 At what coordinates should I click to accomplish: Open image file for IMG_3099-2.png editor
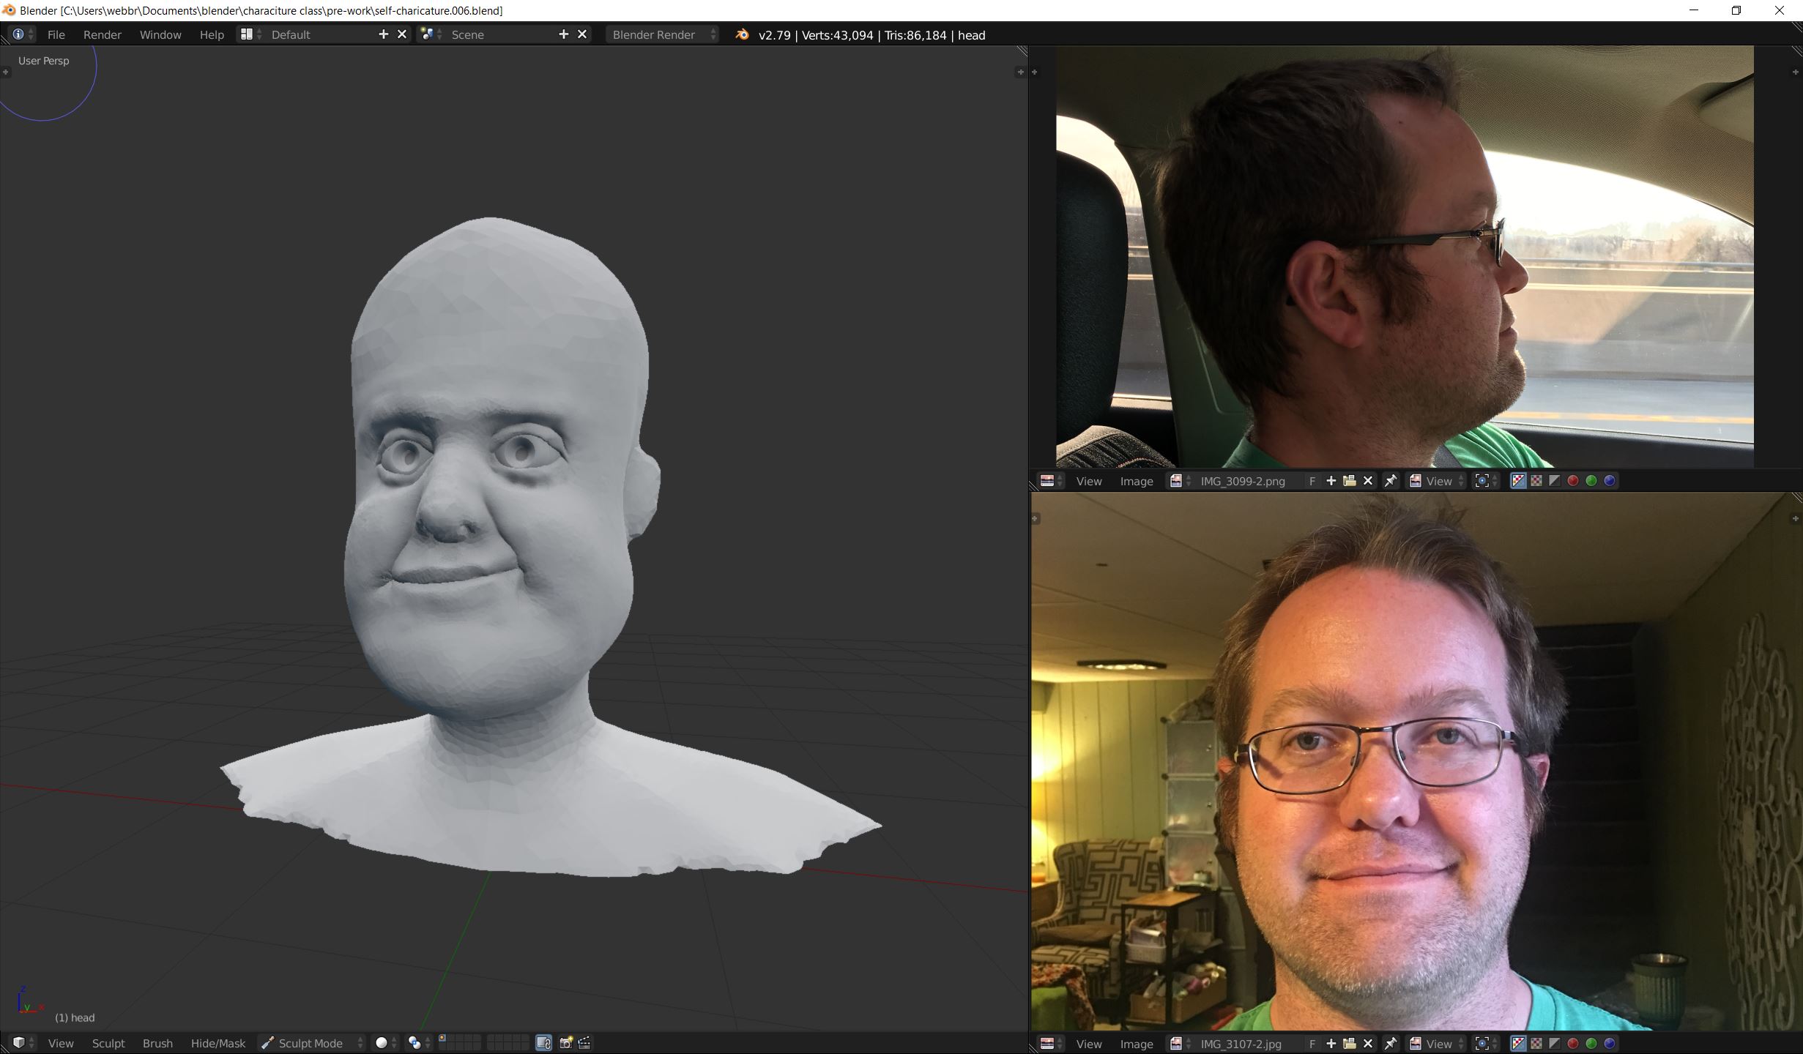click(x=1349, y=481)
